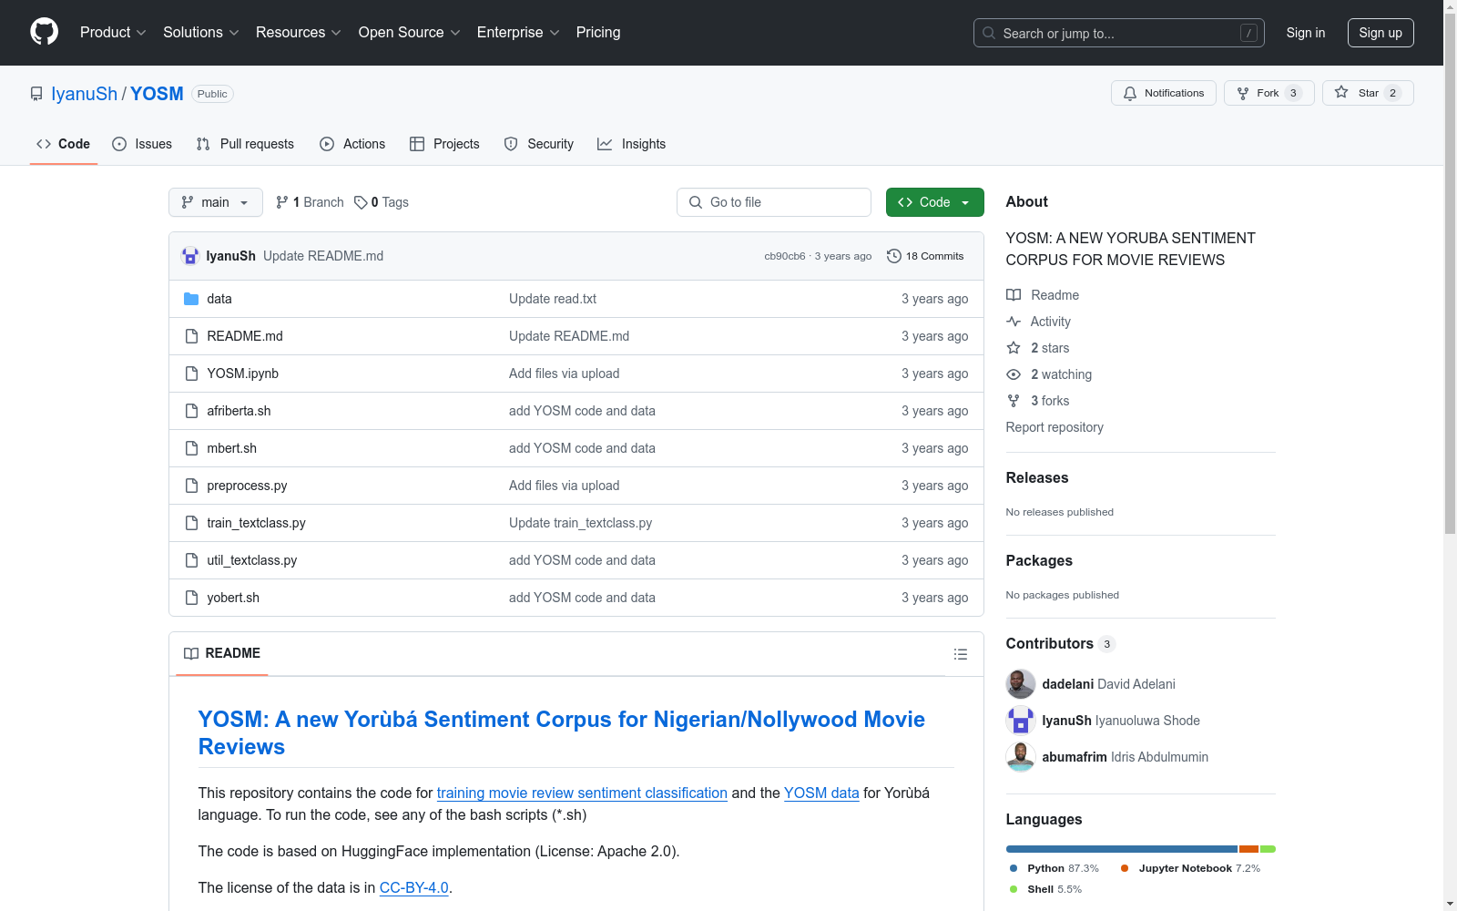This screenshot has width=1457, height=911.
Task: Open the data folder icon
Action: pos(191,299)
